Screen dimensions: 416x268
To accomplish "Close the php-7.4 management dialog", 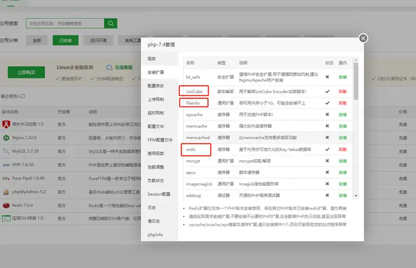I will 363,38.
